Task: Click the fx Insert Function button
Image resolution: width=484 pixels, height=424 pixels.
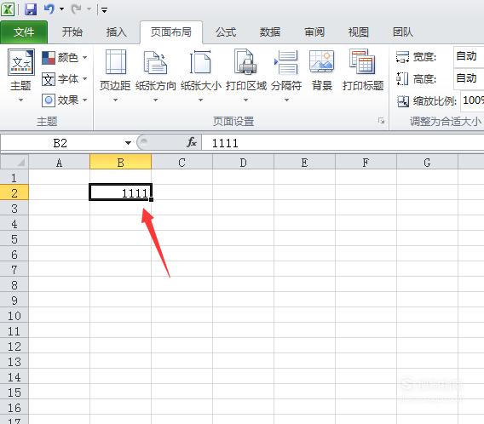Action: [x=192, y=142]
